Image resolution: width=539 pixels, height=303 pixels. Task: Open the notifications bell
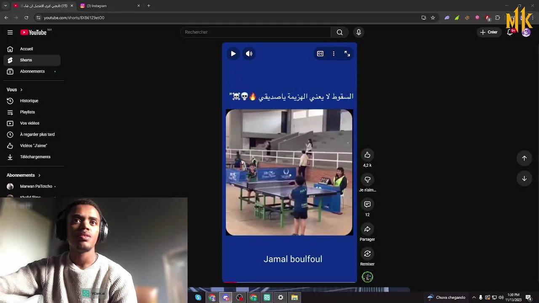point(510,32)
